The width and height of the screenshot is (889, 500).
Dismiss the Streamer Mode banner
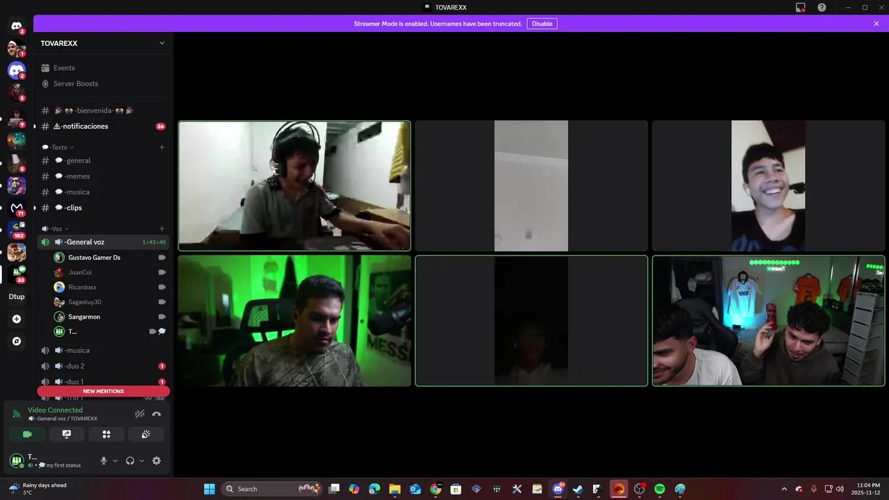[876, 24]
